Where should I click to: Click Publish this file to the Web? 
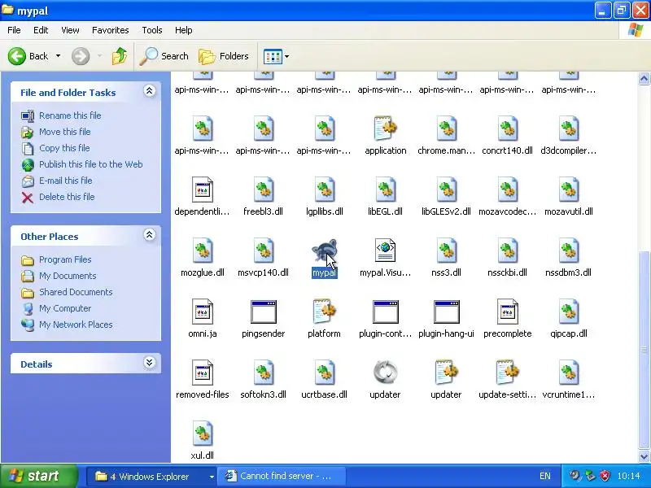click(x=91, y=164)
